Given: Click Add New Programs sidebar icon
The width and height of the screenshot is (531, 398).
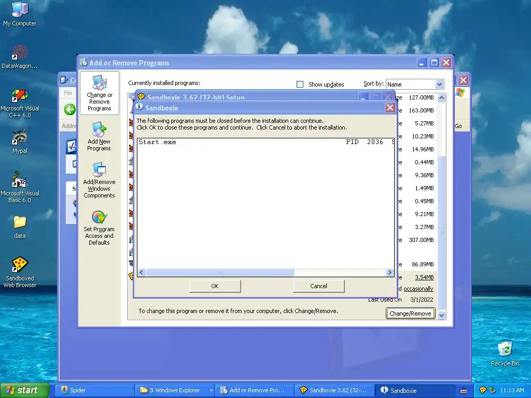Looking at the screenshot, I should click(x=99, y=136).
